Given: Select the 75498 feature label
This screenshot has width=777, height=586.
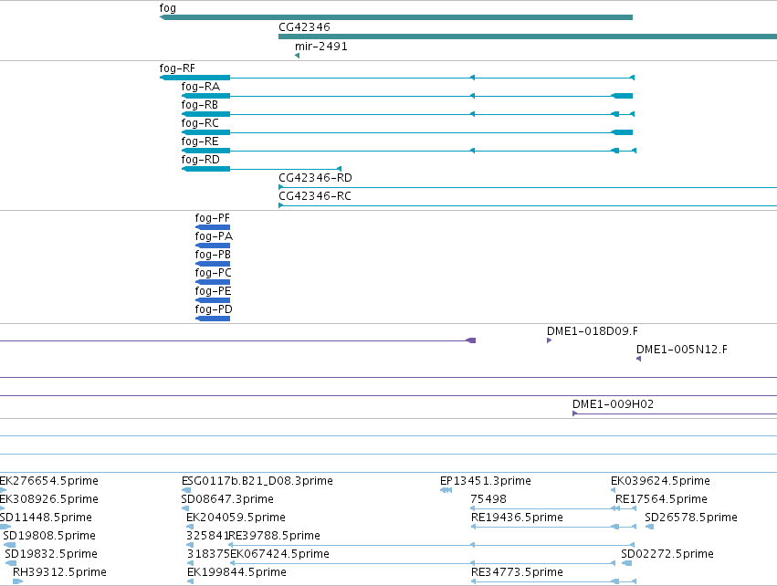Looking at the screenshot, I should click(x=488, y=498).
